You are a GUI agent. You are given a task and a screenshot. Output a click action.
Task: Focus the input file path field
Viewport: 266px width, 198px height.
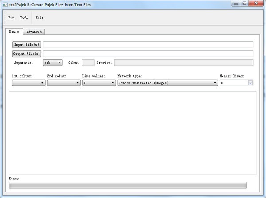[148, 45]
